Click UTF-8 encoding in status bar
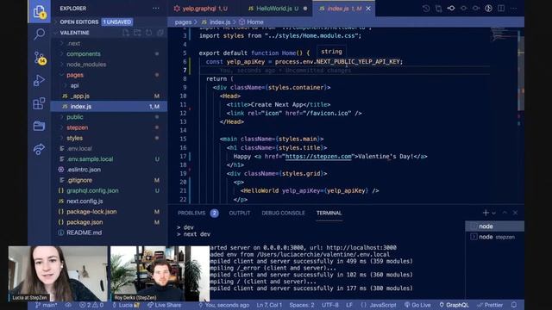 (329, 305)
